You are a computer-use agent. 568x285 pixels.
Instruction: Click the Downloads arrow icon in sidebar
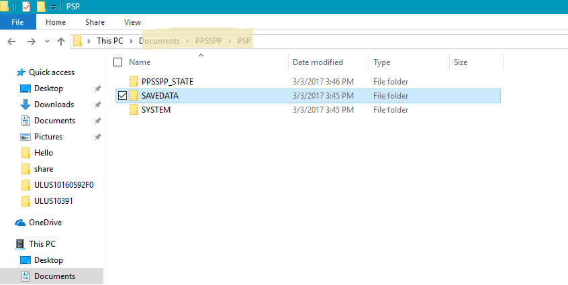pos(26,105)
